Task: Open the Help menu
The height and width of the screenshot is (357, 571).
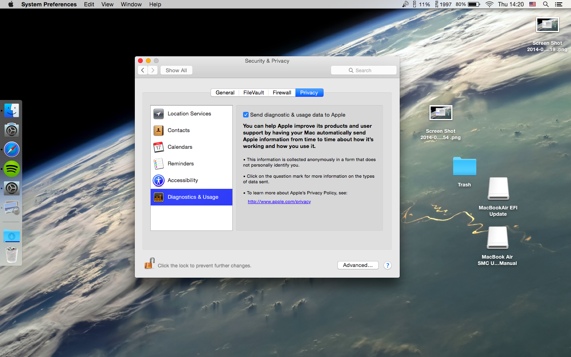Action: pyautogui.click(x=155, y=4)
